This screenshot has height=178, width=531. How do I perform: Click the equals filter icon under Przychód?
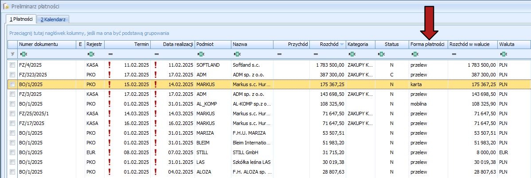pyautogui.click(x=279, y=54)
